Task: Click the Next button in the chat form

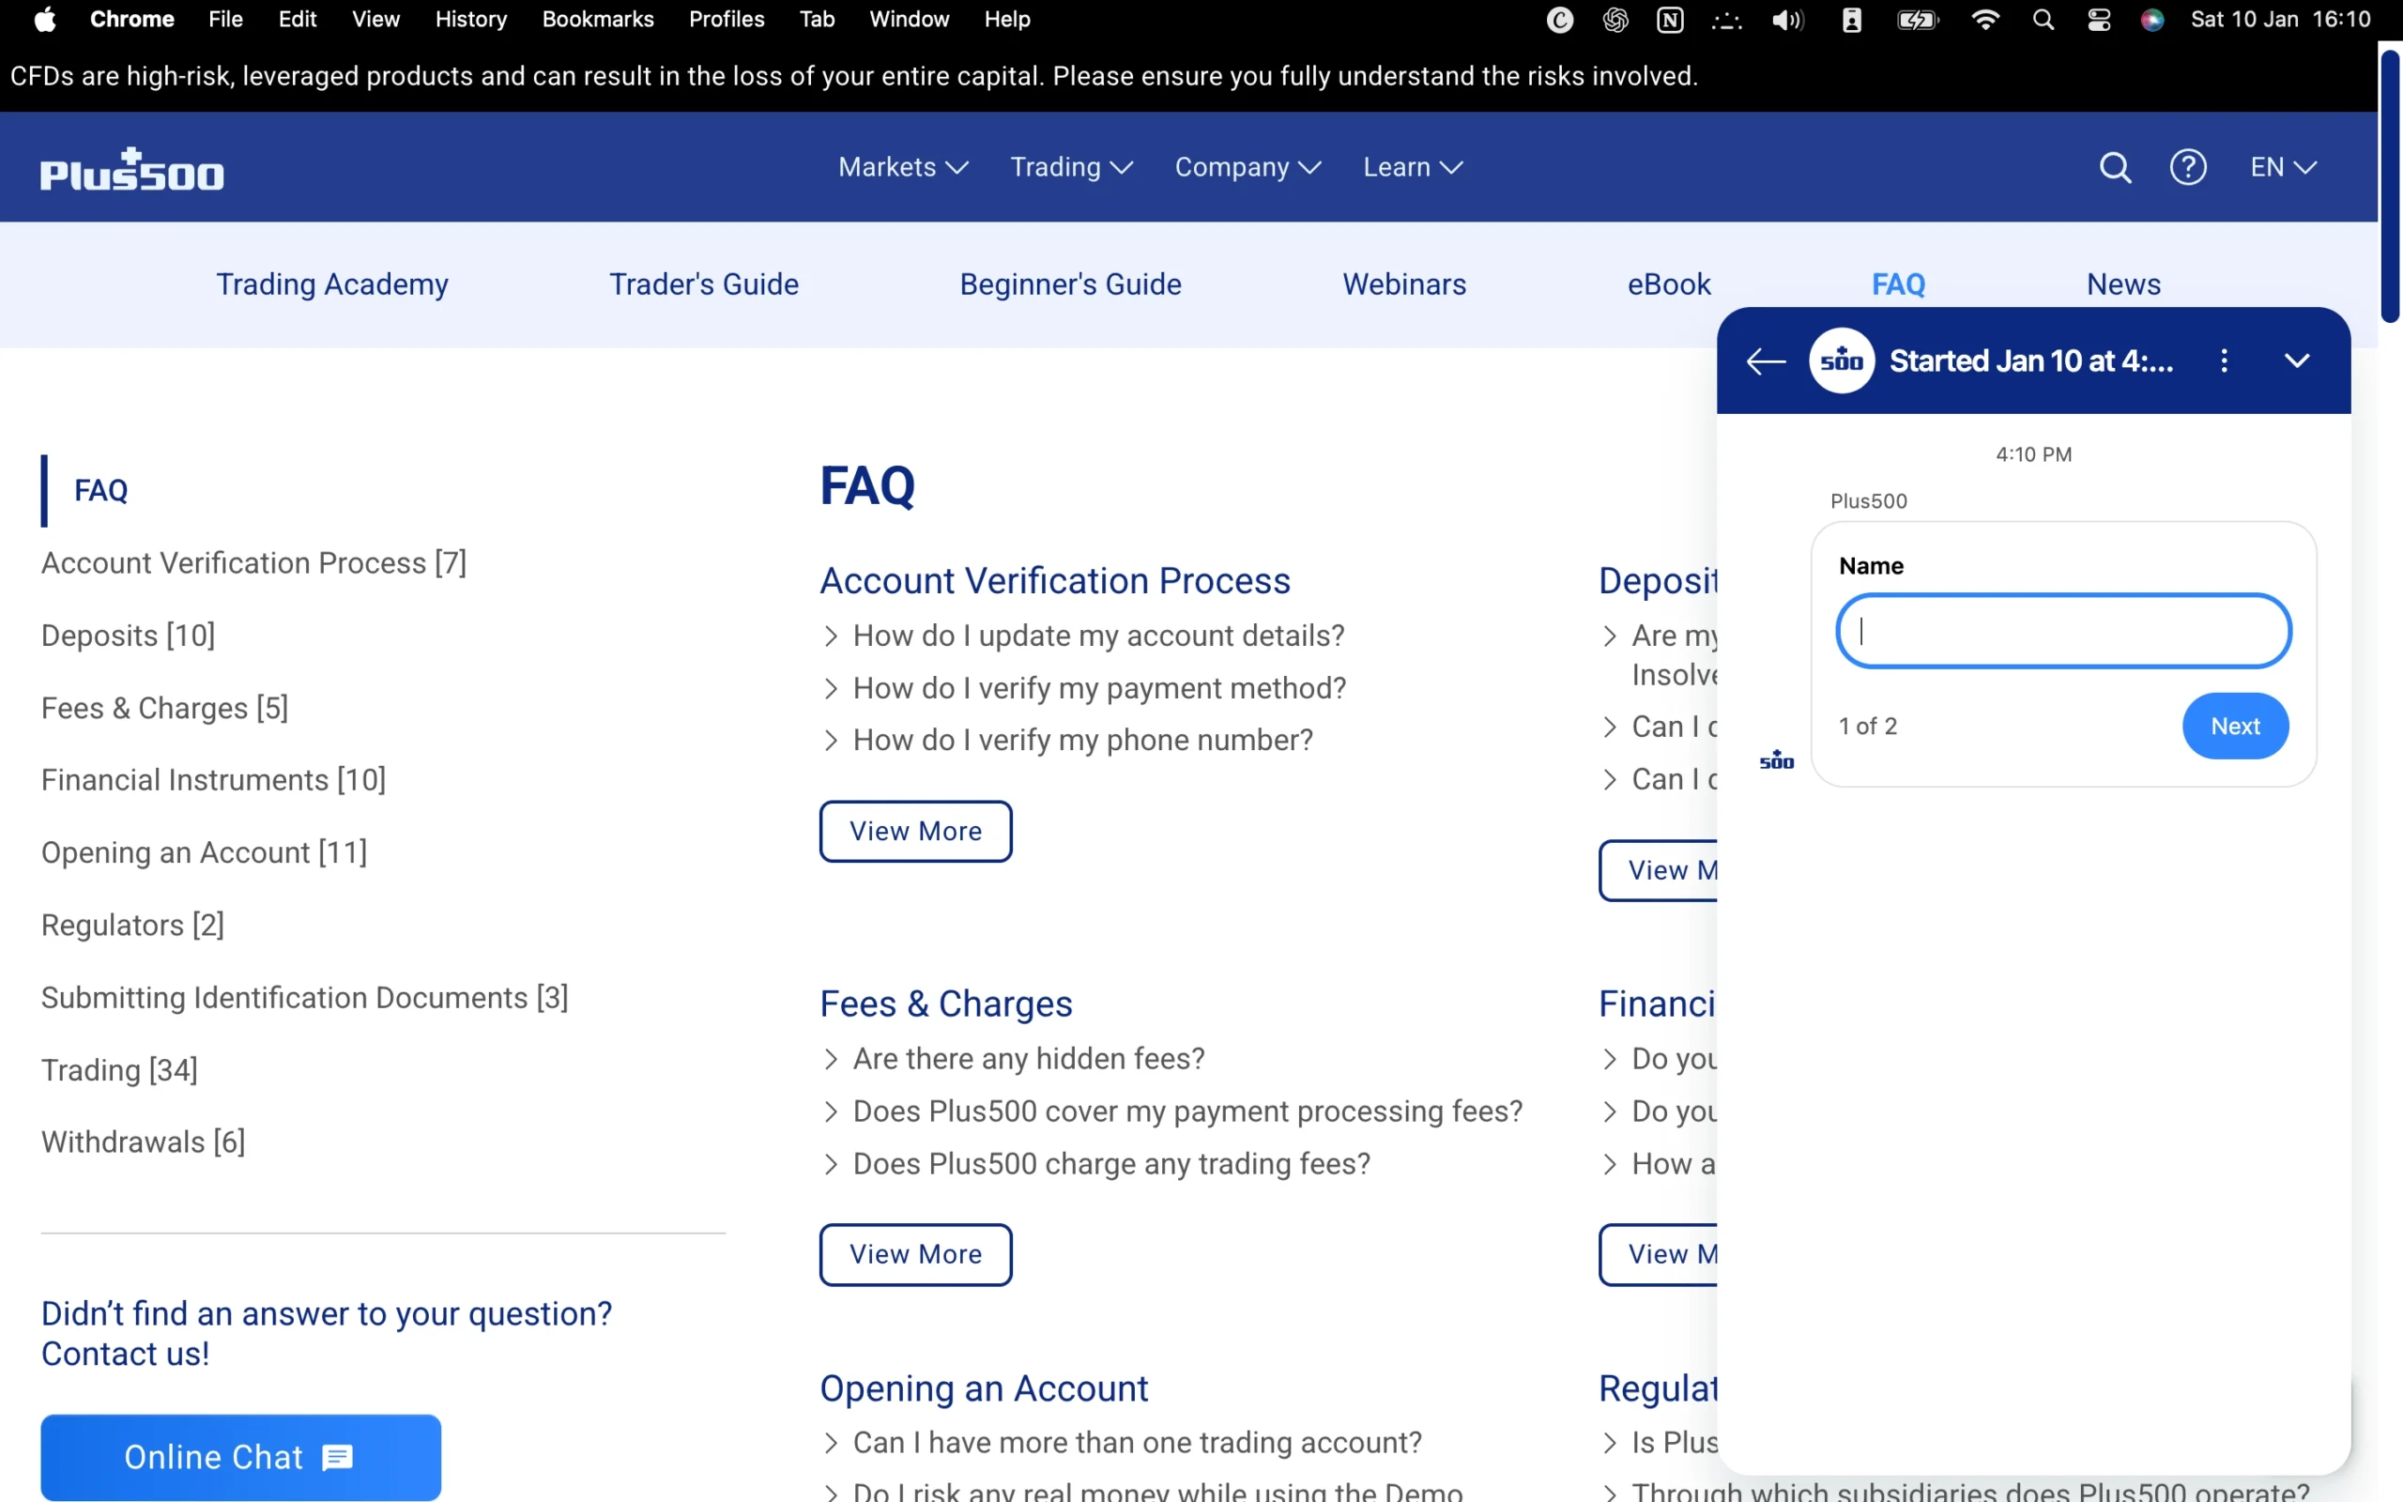Action: (2235, 727)
